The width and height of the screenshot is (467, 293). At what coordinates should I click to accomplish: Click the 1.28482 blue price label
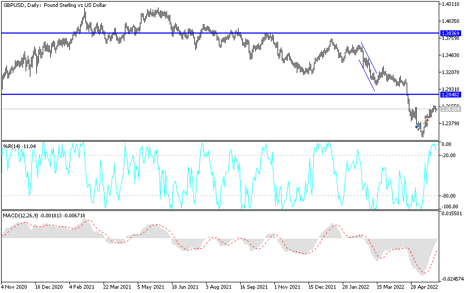click(450, 94)
